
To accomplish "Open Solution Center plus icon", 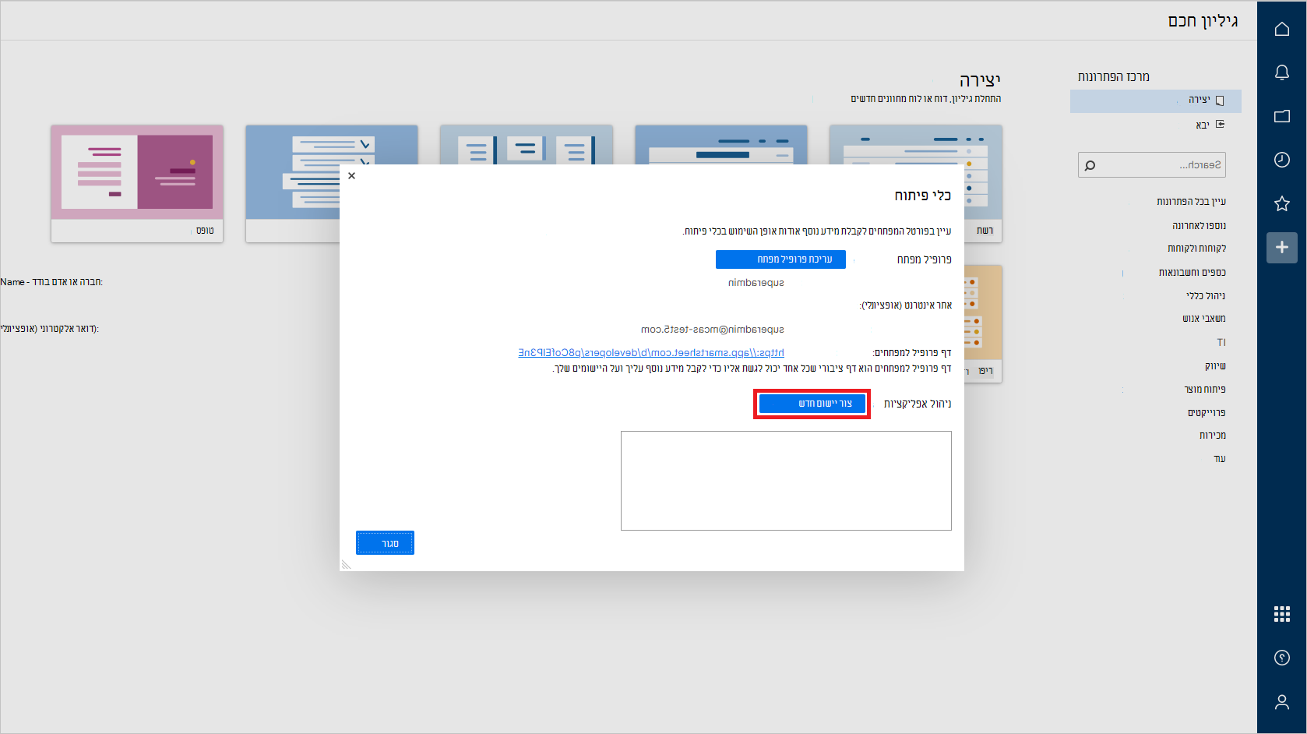I will click(x=1281, y=247).
